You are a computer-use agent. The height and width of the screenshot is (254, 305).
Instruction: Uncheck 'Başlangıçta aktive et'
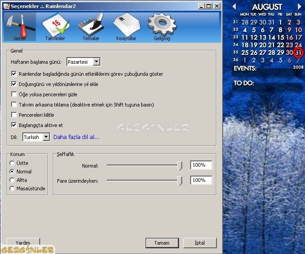click(x=14, y=125)
